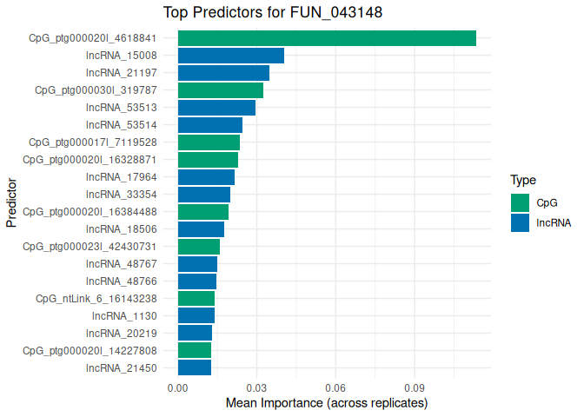Select the CpG_ntLink_6_16143238 bar
The height and width of the screenshot is (417, 584).
pos(196,298)
